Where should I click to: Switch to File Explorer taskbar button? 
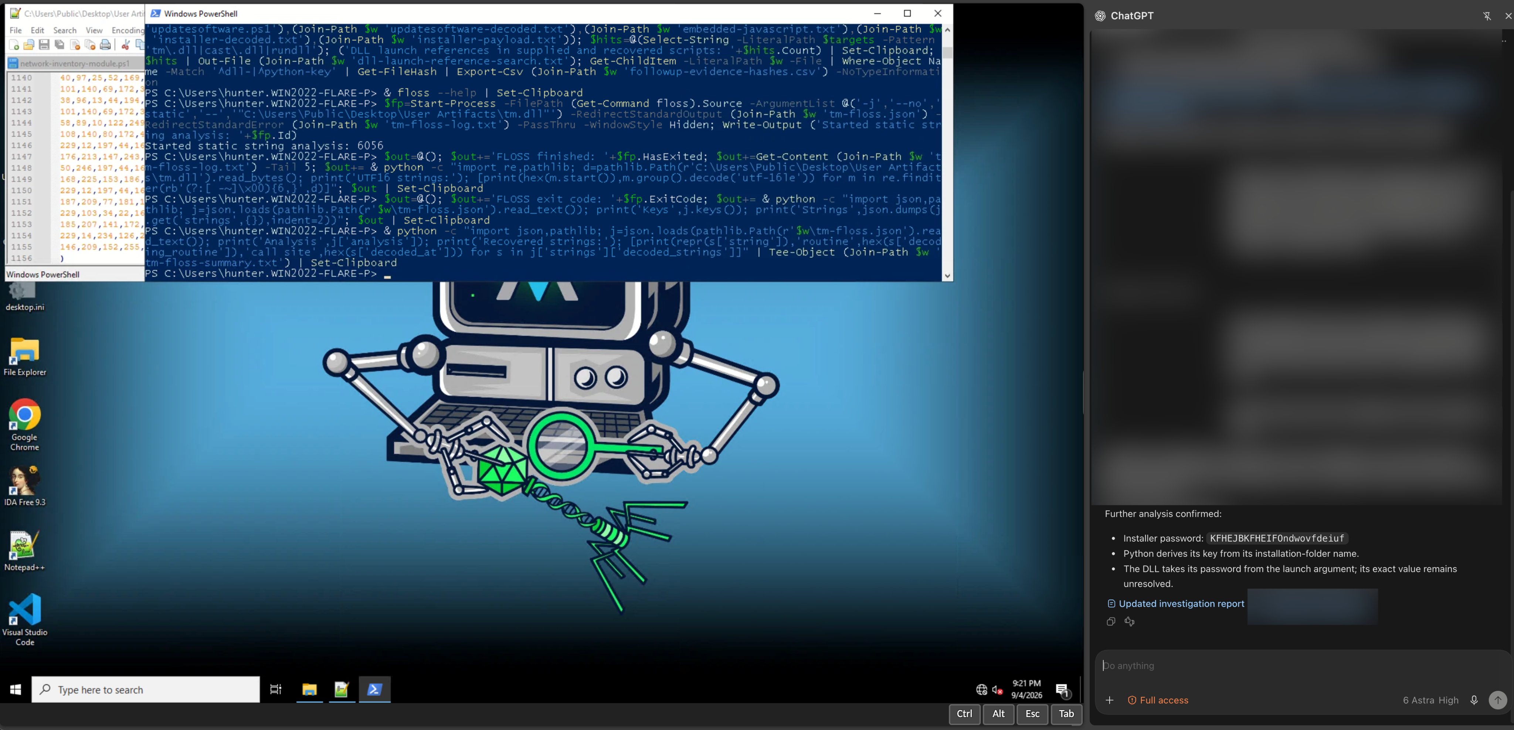[310, 689]
